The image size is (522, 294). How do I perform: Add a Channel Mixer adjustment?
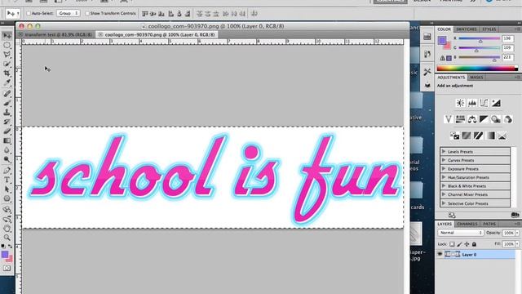[x=508, y=119]
